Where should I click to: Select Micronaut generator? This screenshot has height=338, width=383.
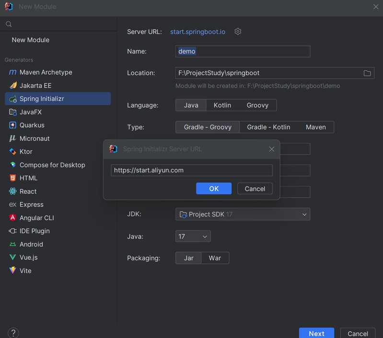pos(58,138)
